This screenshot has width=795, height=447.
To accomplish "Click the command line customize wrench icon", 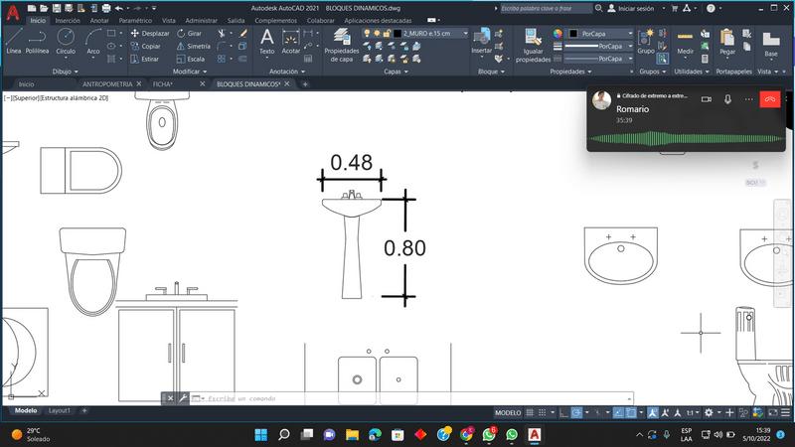I will tap(183, 398).
